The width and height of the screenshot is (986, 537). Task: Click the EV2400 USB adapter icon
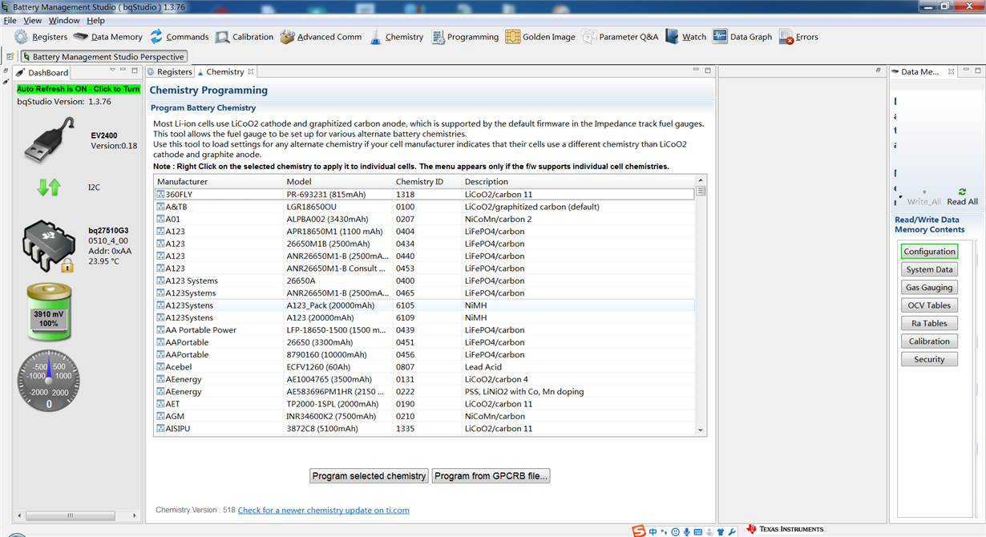tap(50, 139)
